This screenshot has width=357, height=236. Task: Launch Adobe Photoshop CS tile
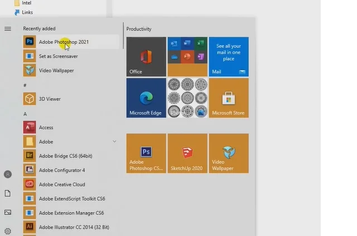(x=146, y=153)
